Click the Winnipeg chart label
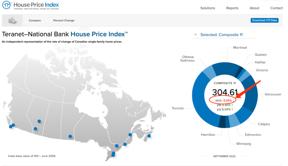 pyautogui.click(x=243, y=144)
